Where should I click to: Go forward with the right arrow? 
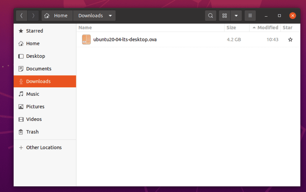(x=33, y=15)
